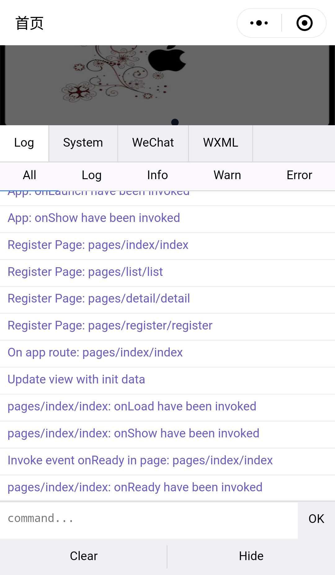Screen dimensions: 335x575
Task: Select the top-level Log tab
Action: pyautogui.click(x=24, y=143)
